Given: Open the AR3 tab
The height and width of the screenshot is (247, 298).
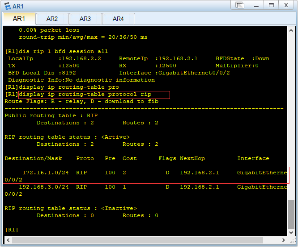Looking at the screenshot, I should pos(85,19).
